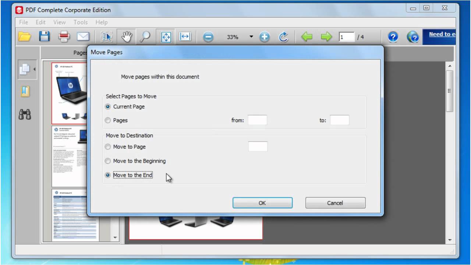This screenshot has height=265, width=471.
Task: Click the Move to Page destination field
Action: [x=258, y=146]
